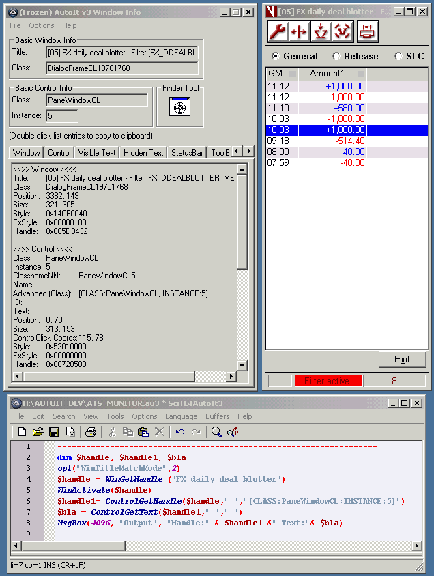Click Replace icon in SciTE toolbar
Viewport: 434px width, 576px height.
[x=233, y=432]
